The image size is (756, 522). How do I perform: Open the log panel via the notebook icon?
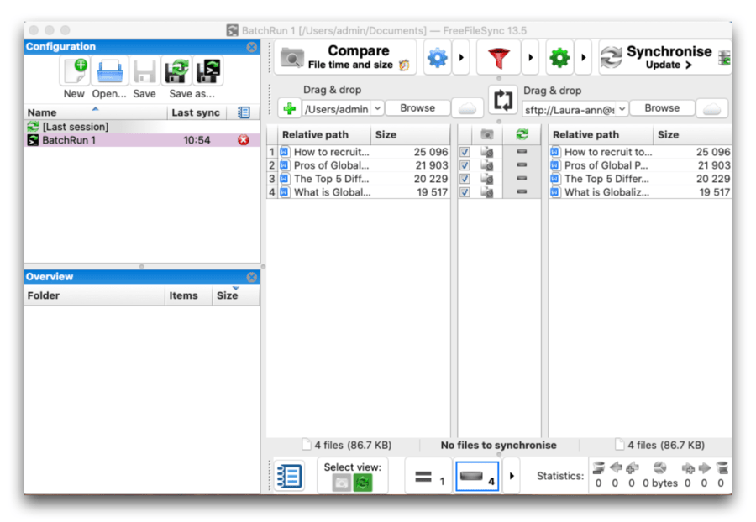288,475
